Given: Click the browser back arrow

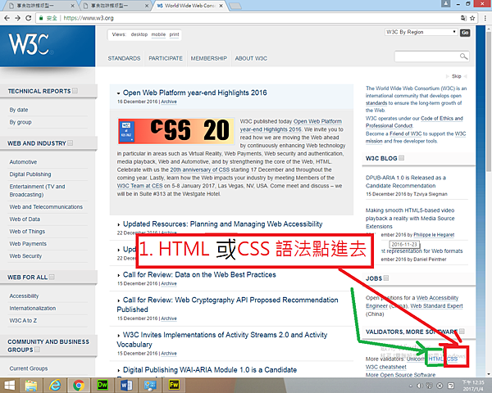Looking at the screenshot, I should tap(7, 18).
